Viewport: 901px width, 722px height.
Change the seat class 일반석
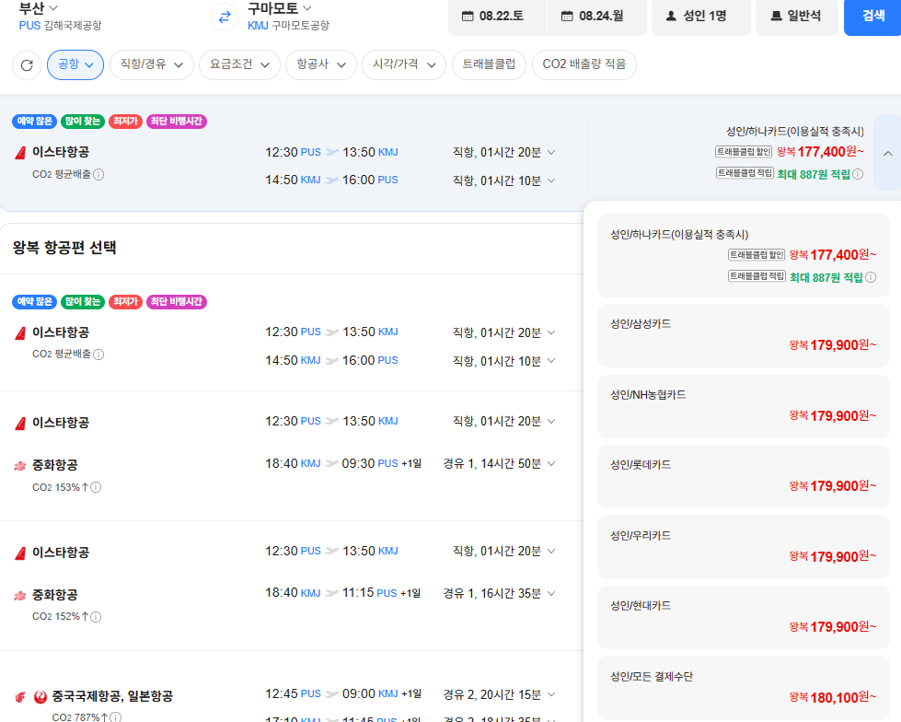796,16
